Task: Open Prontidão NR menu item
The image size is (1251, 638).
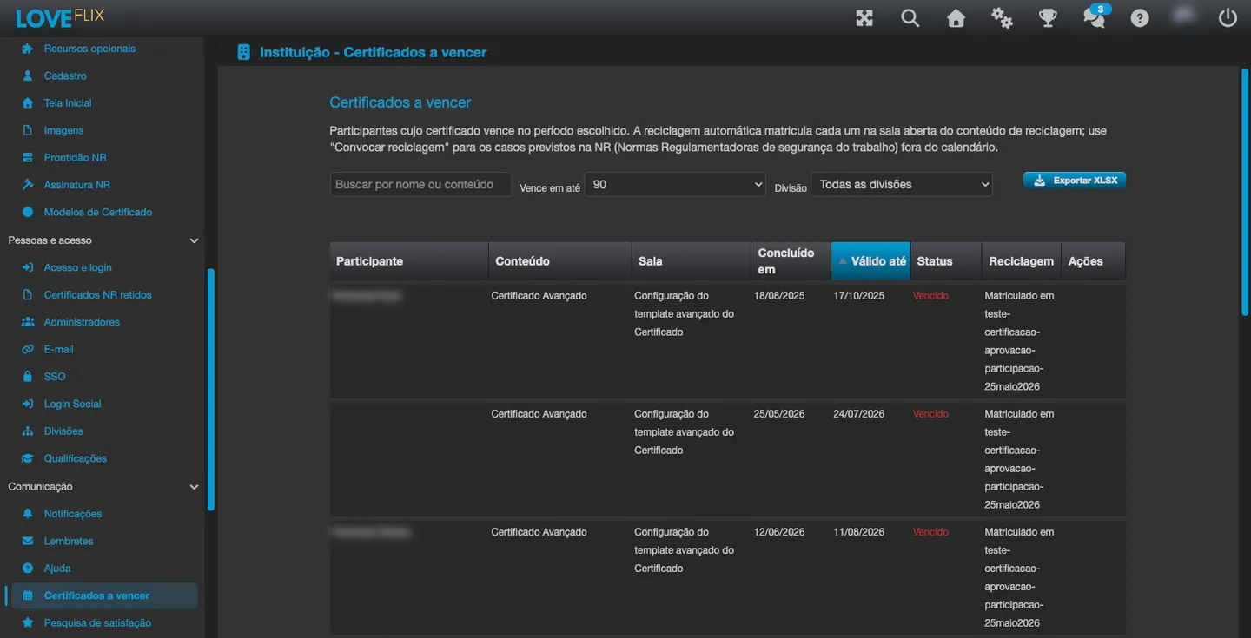Action: pyautogui.click(x=76, y=158)
